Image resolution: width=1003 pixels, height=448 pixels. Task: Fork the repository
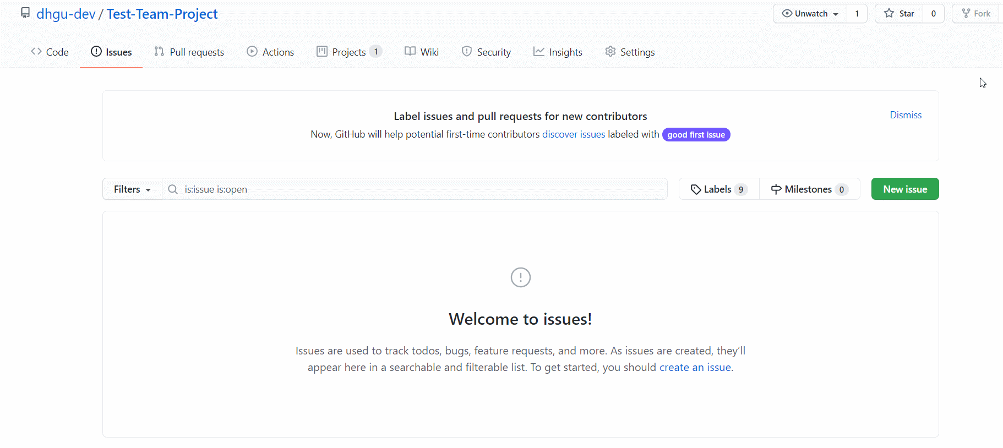(x=977, y=13)
